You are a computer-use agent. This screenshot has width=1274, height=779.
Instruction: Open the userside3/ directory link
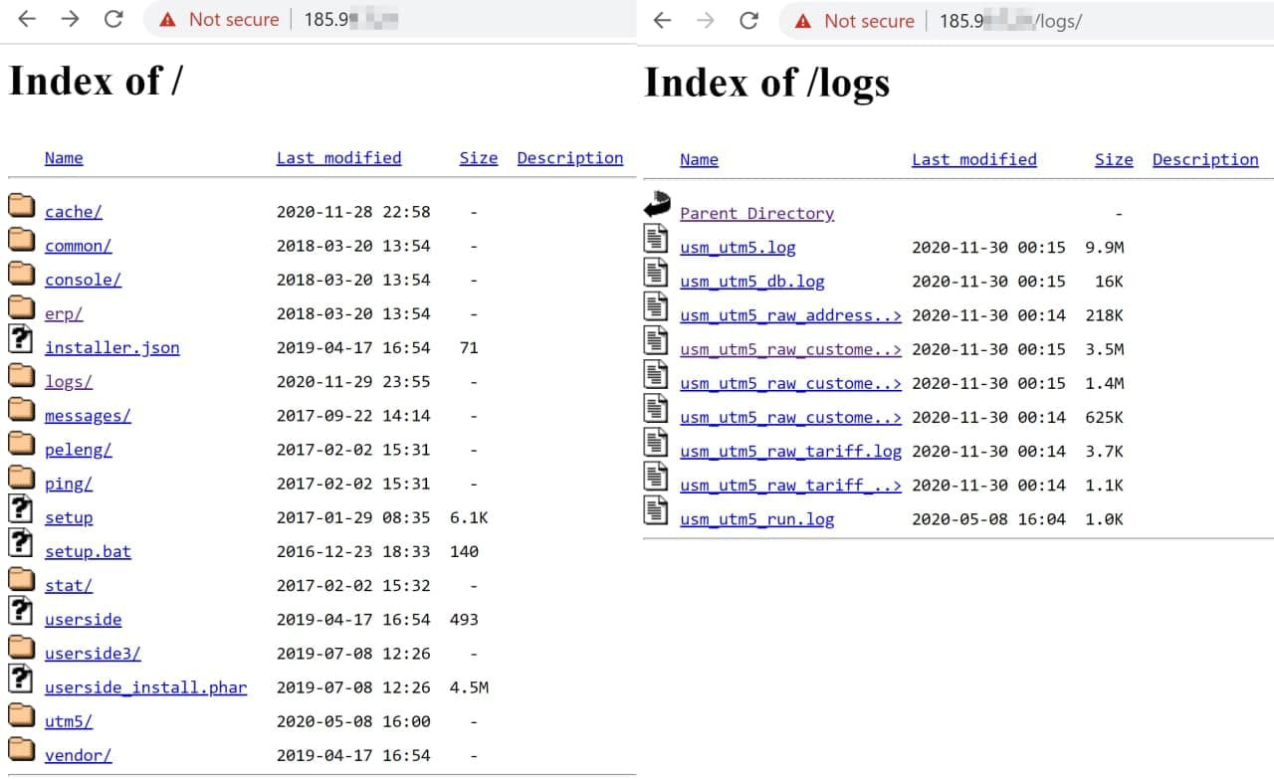[93, 654]
